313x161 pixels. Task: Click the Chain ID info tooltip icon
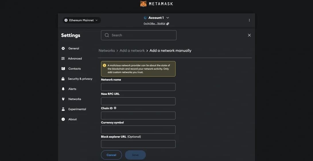pos(115,108)
